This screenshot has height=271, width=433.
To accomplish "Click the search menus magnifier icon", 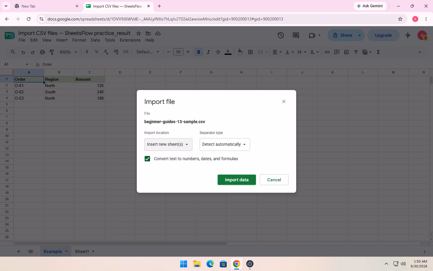I will point(13,52).
